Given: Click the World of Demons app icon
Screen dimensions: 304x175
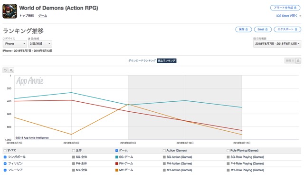Looking at the screenshot, I should (x=9, y=11).
